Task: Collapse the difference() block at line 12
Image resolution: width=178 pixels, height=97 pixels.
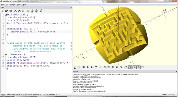Action: pyautogui.click(x=6, y=55)
